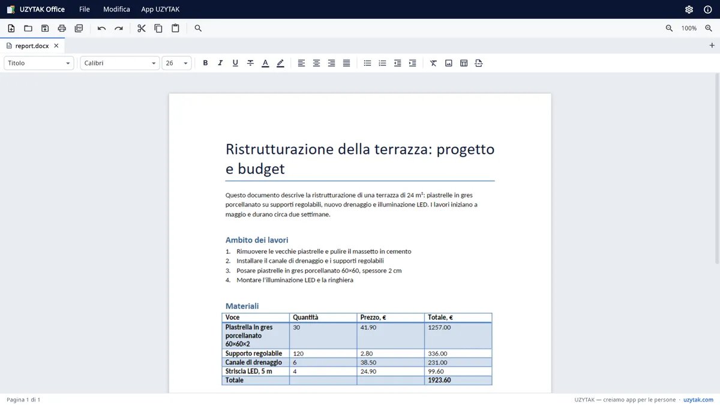720x405 pixels.
Task: Open the App UZYTAK menu
Action: tap(160, 10)
